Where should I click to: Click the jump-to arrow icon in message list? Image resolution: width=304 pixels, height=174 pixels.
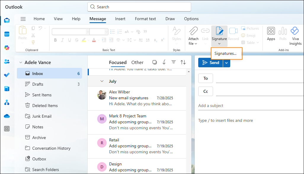[x=164, y=62]
